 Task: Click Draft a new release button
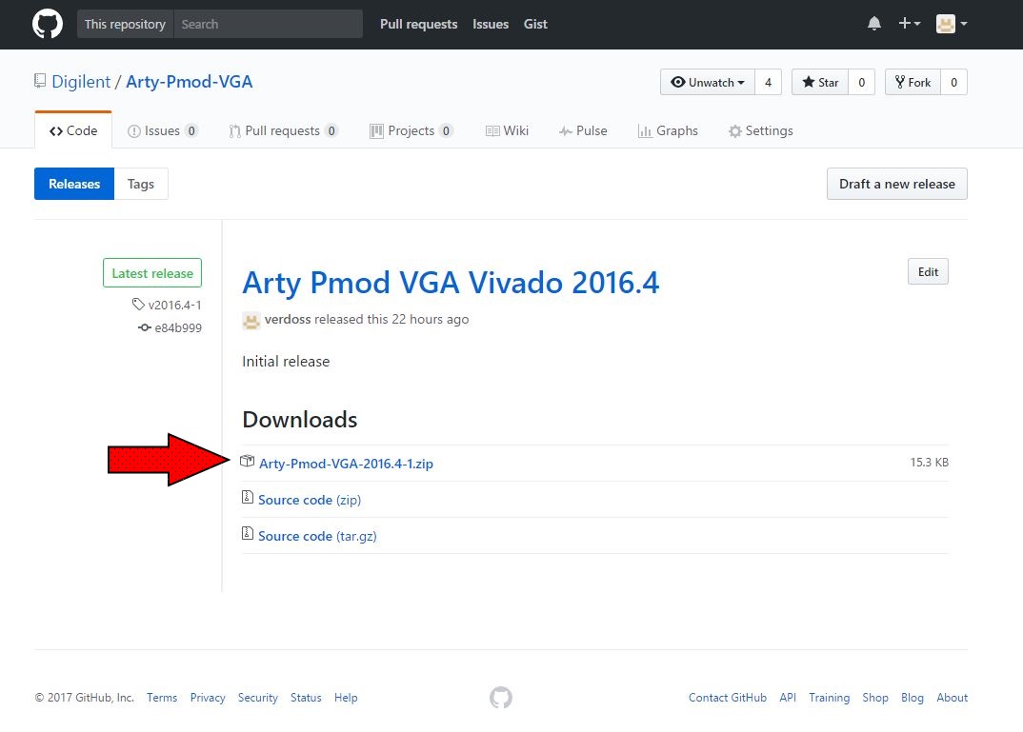point(897,184)
